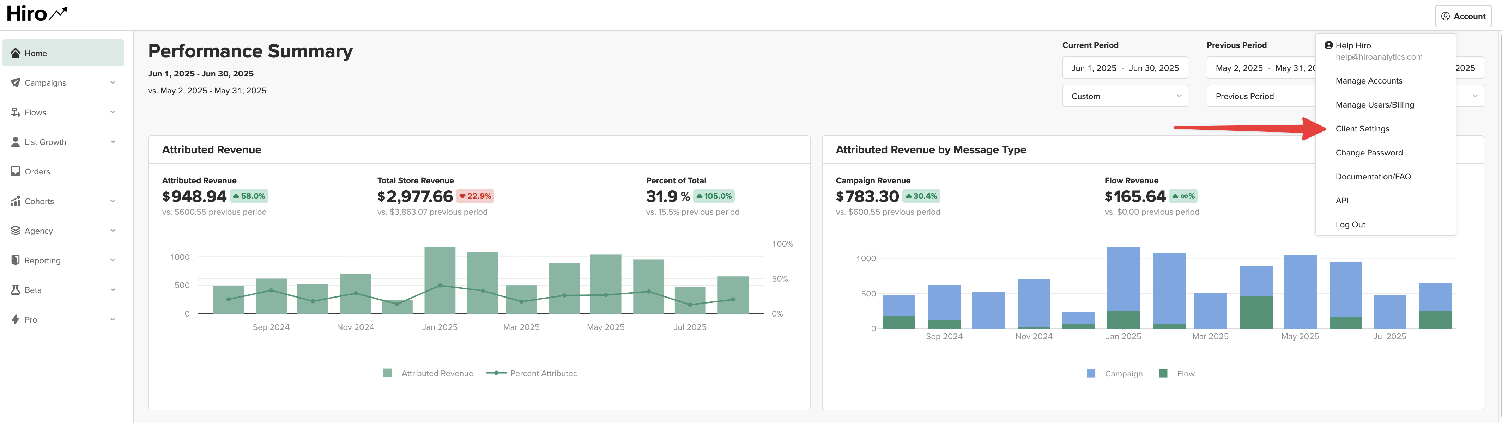Image resolution: width=1502 pixels, height=423 pixels.
Task: Toggle Percent Attributed legend line
Action: 532,374
